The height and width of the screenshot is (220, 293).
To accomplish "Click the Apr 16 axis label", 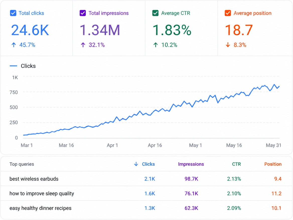I will (155, 145).
